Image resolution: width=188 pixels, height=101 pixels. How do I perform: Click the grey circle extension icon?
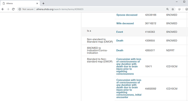tap(179, 9)
